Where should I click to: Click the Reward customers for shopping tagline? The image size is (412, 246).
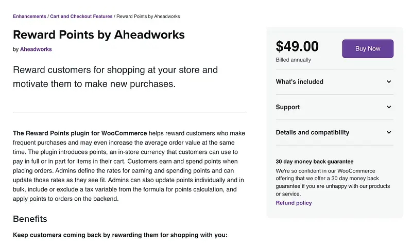[115, 76]
